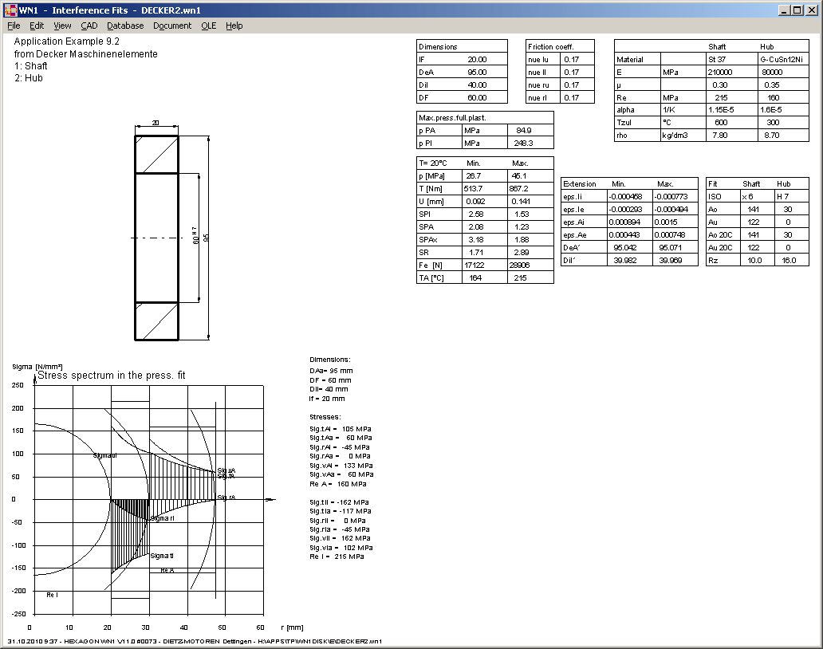
Task: Open the View menu
Action: click(x=62, y=26)
